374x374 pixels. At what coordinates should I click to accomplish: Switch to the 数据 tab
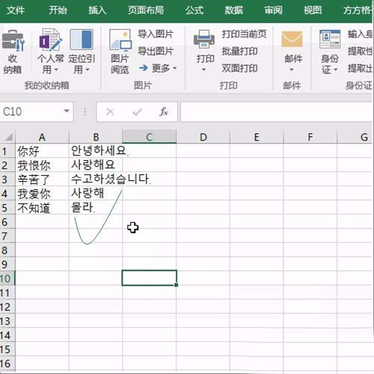[233, 10]
